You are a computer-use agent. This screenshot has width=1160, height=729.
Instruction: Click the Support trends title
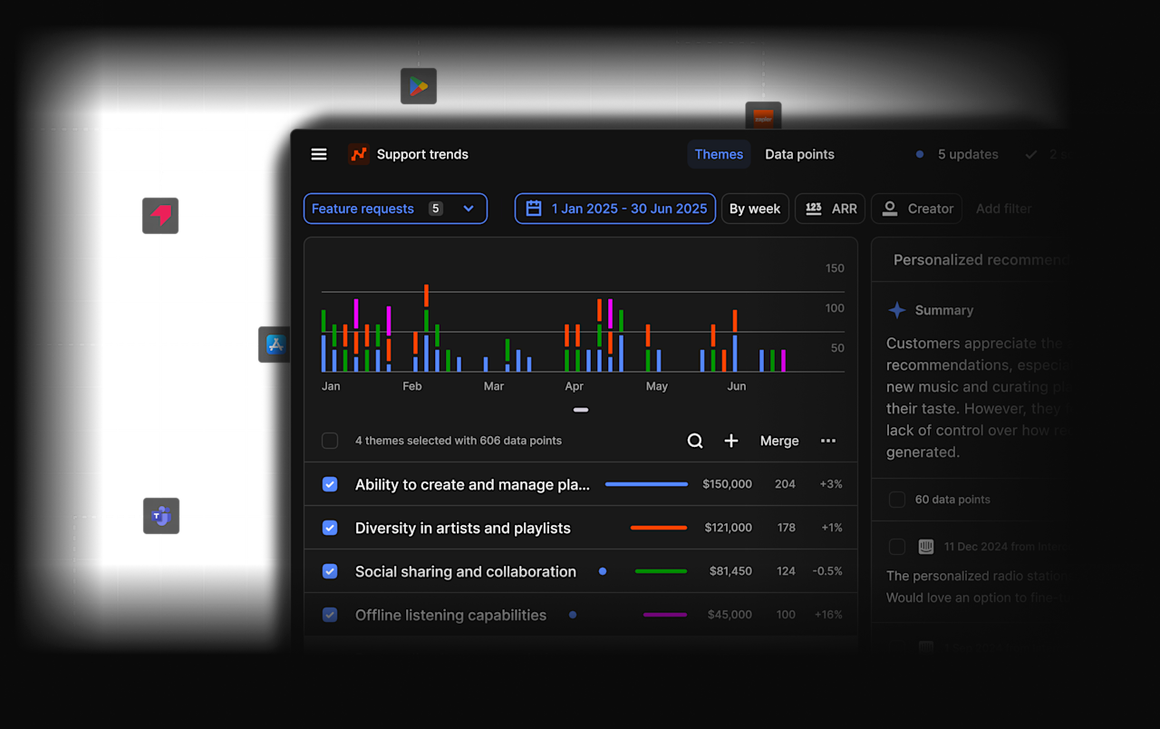[422, 154]
